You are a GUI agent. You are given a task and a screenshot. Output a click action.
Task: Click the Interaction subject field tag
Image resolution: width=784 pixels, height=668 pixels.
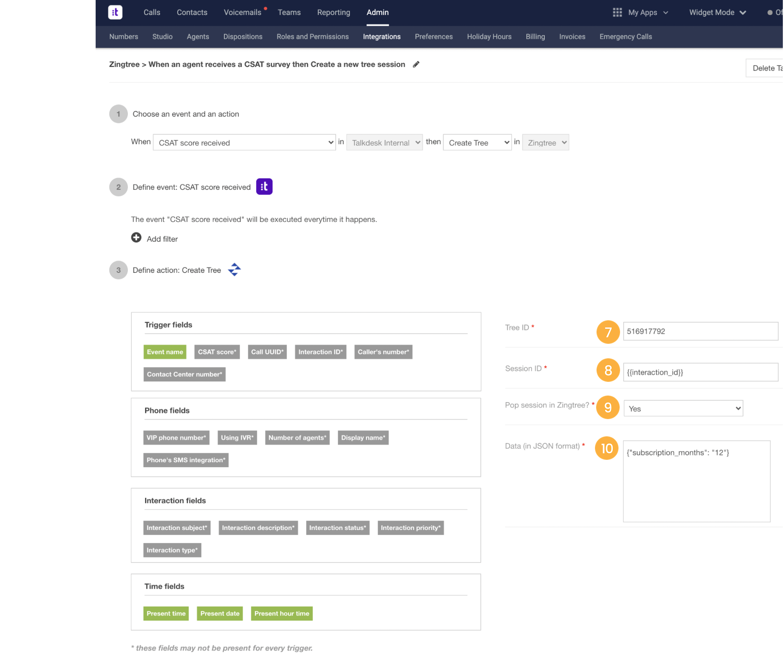[x=177, y=528]
